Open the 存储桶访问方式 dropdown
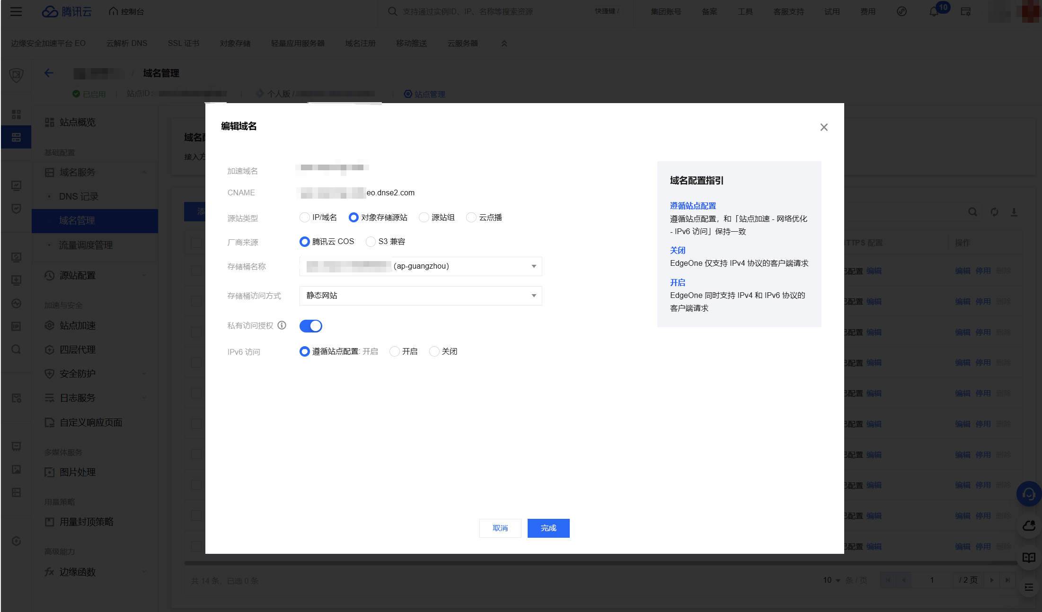Screen dimensions: 1042x612 click(x=420, y=296)
